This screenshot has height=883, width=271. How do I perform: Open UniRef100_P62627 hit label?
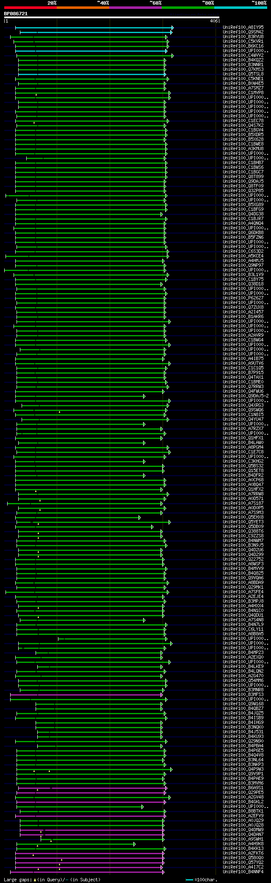[243, 298]
